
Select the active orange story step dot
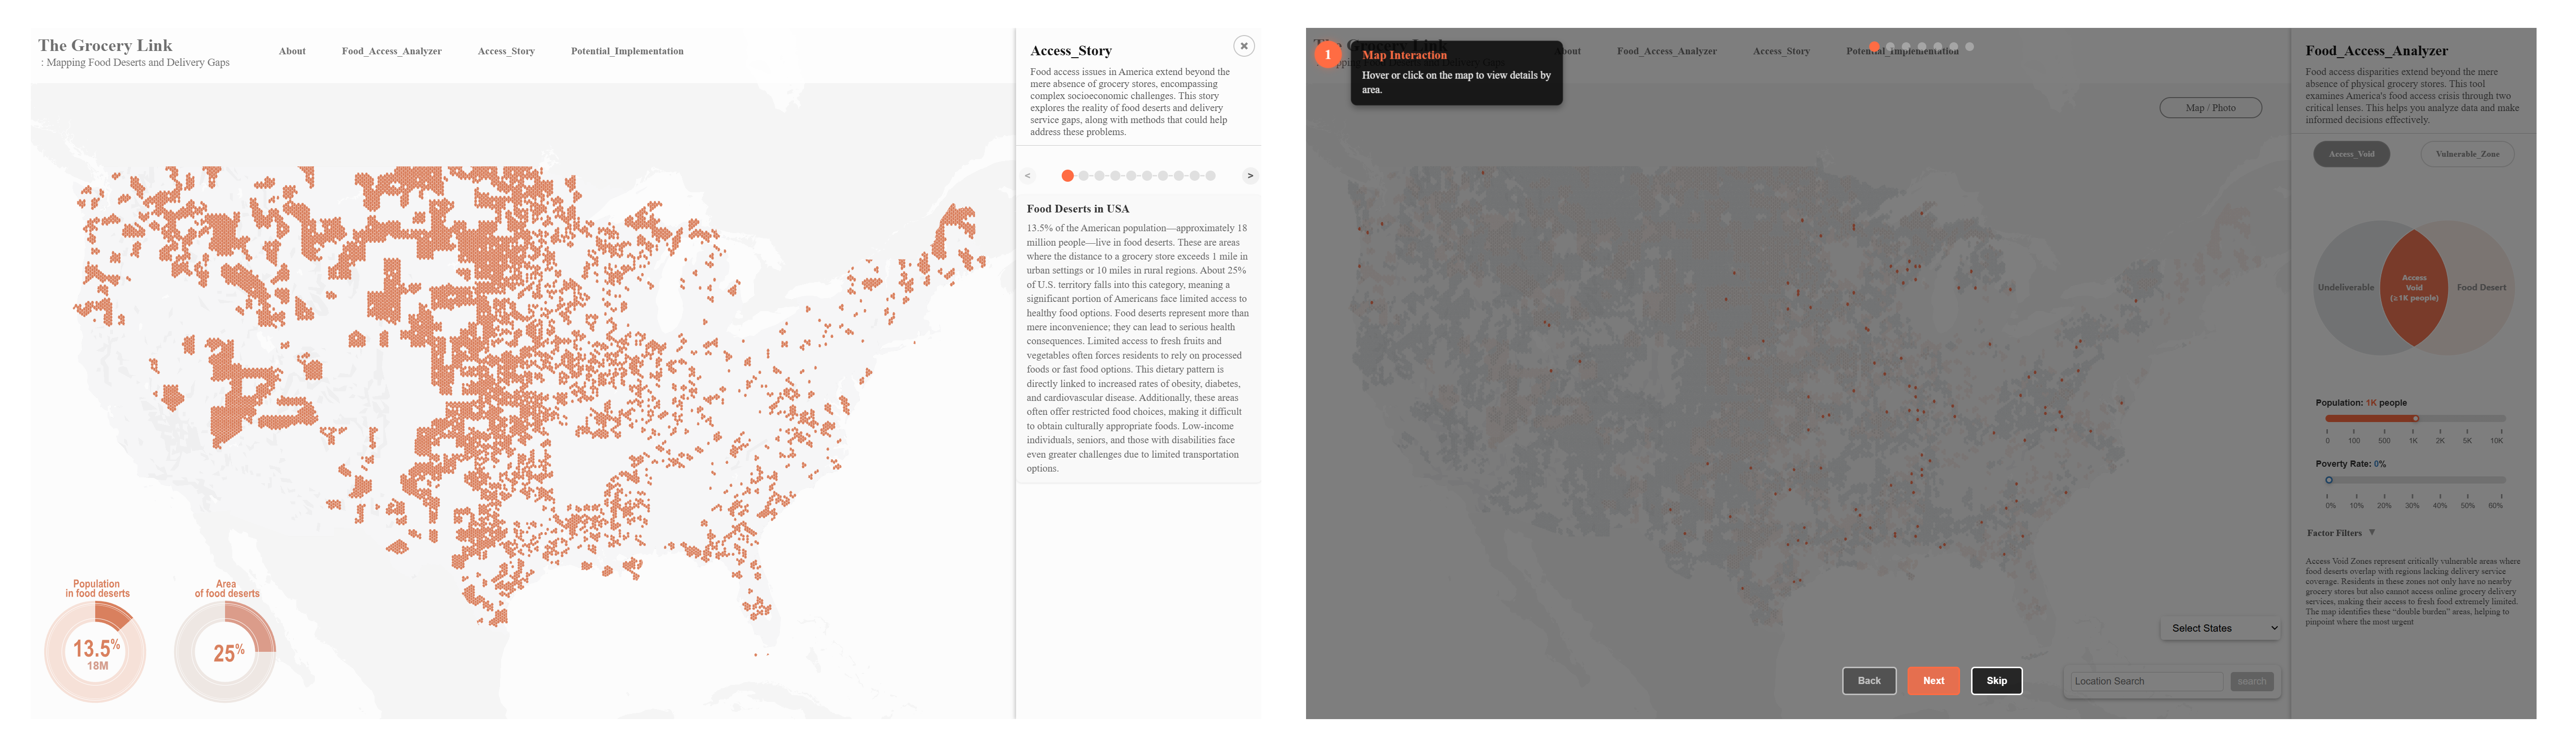click(x=1067, y=176)
